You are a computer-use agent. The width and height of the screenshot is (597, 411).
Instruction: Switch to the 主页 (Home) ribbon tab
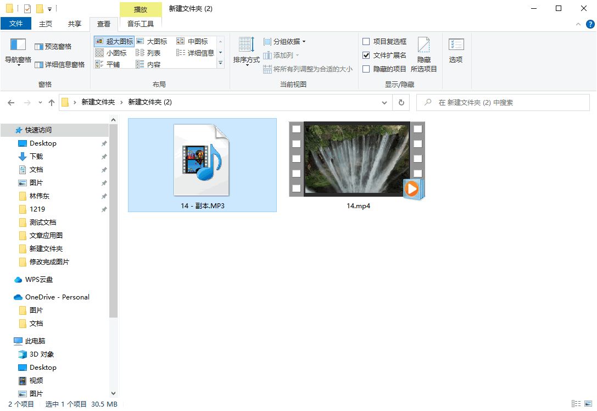[45, 24]
